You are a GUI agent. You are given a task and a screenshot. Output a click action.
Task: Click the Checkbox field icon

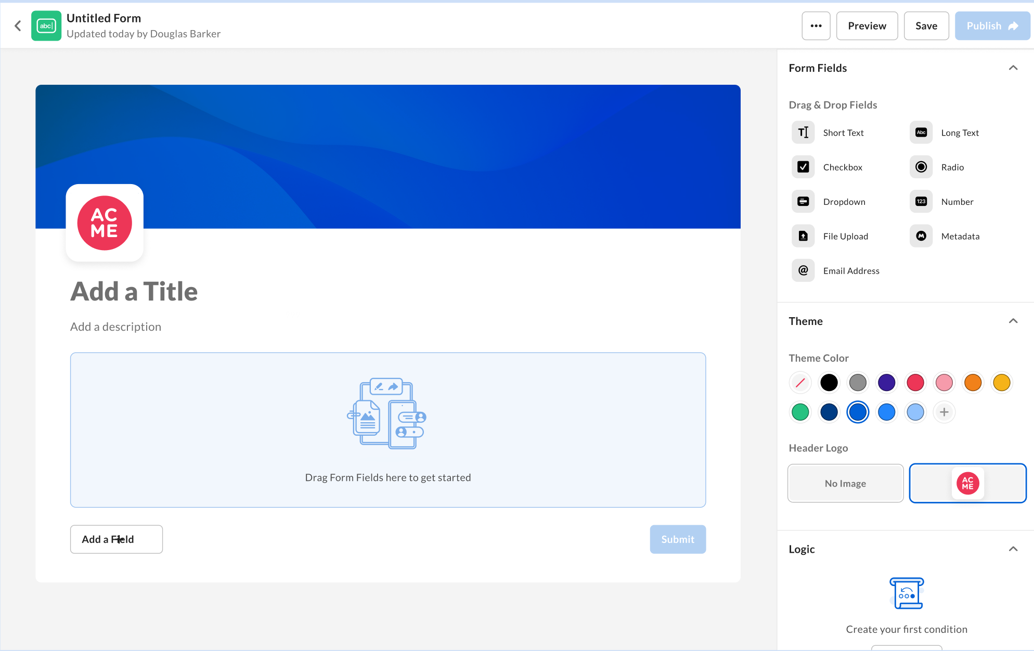click(803, 167)
